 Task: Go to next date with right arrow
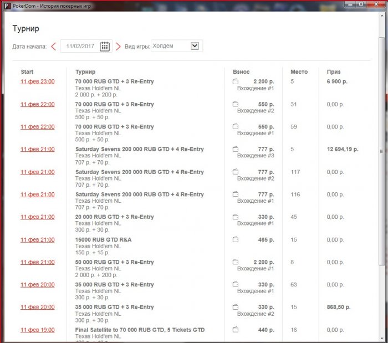click(x=118, y=46)
